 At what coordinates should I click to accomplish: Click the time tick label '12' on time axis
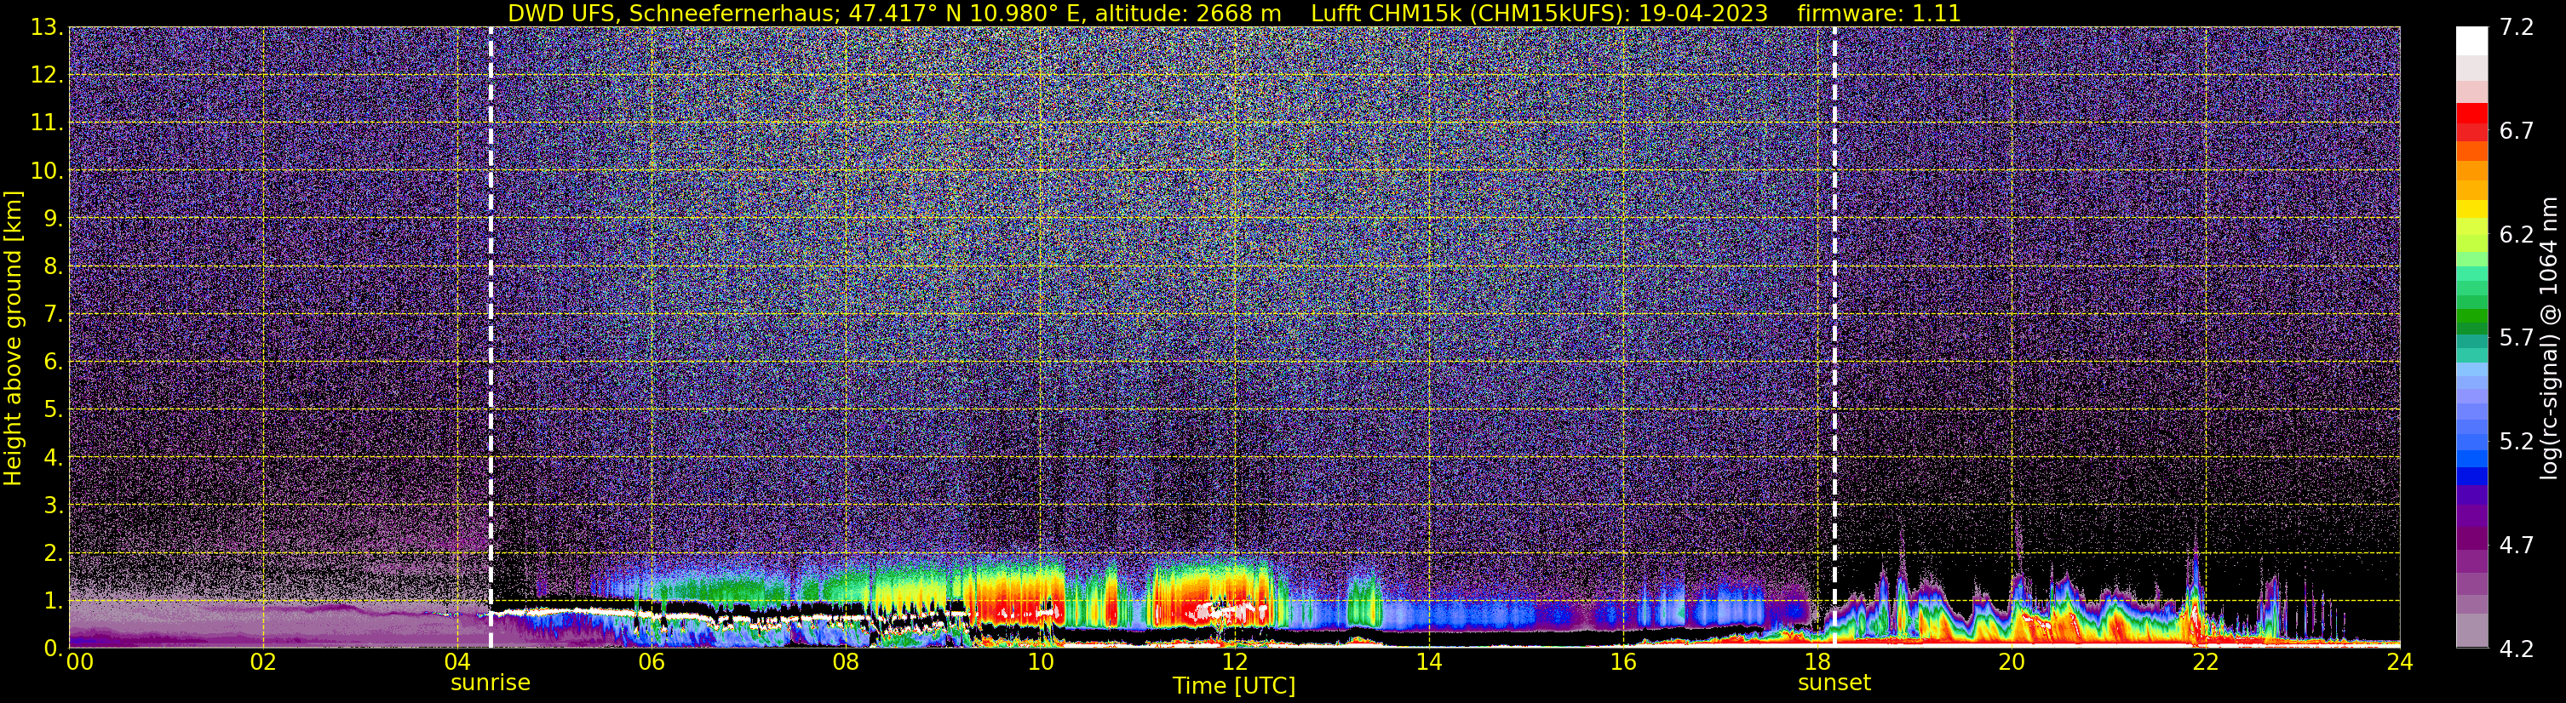click(1234, 662)
